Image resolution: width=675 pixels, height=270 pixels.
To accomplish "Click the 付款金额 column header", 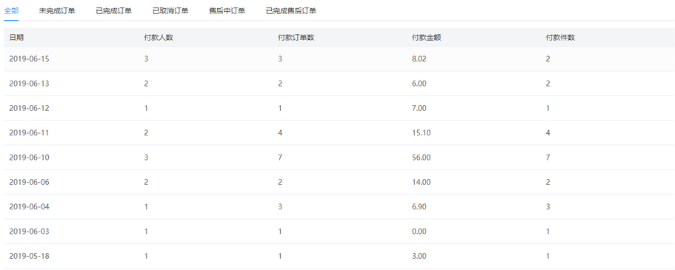I will 427,38.
